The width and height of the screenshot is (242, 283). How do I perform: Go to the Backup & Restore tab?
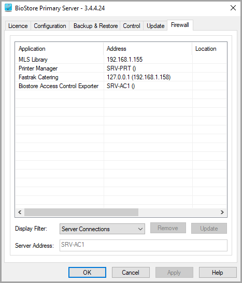tap(95, 26)
